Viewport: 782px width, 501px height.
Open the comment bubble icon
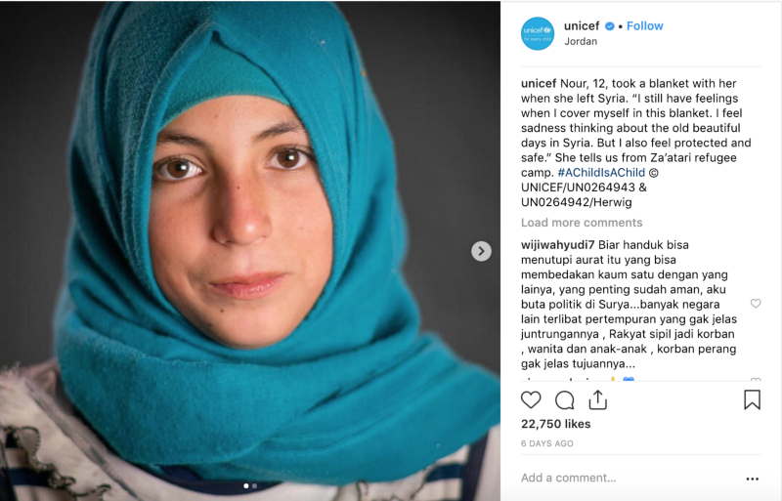pos(565,400)
